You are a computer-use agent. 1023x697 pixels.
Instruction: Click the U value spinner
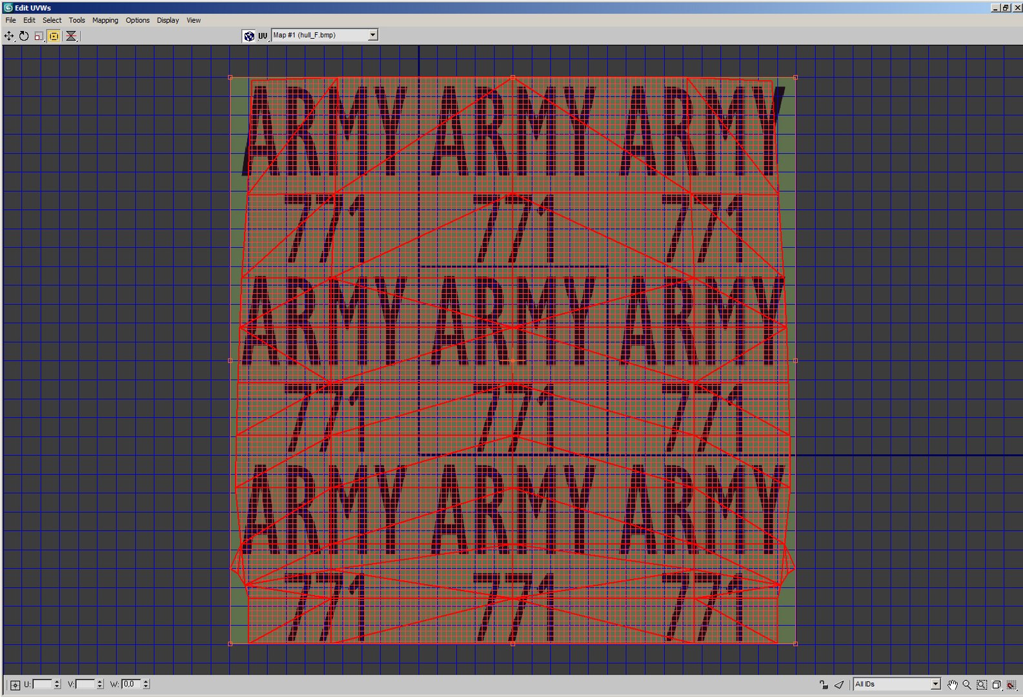coord(57,684)
